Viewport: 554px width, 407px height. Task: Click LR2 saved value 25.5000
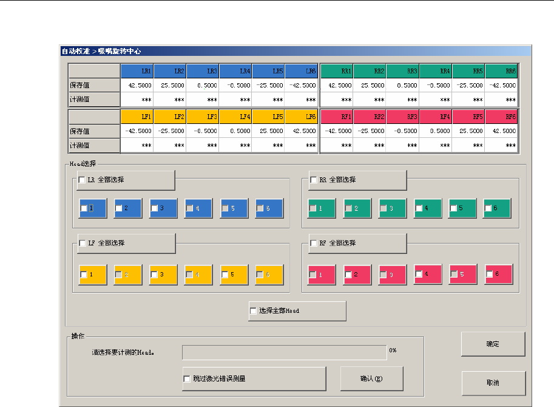click(170, 85)
